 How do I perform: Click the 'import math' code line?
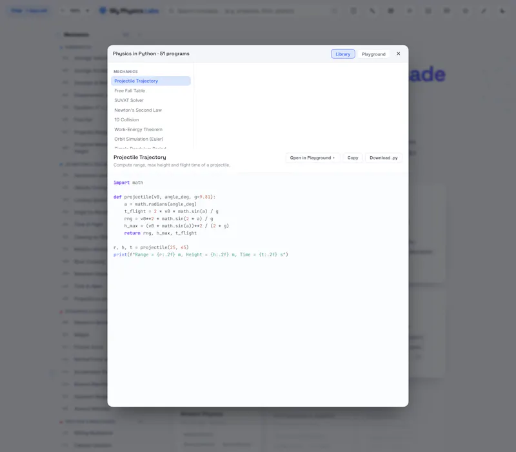[128, 183]
